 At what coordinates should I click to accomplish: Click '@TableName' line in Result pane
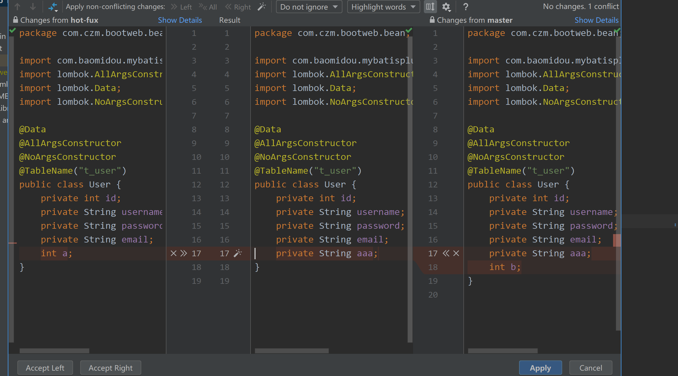(x=308, y=171)
